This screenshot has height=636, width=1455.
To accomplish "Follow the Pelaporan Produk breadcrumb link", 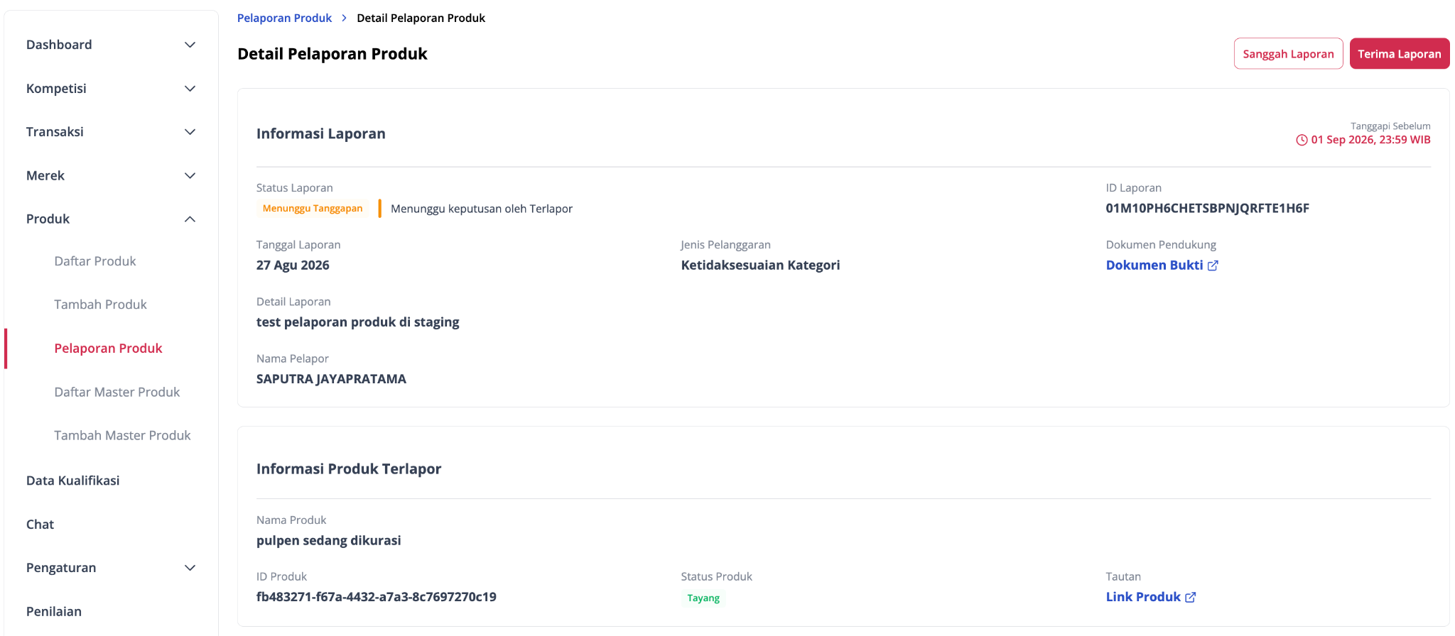I will point(284,18).
